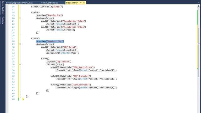201x113 pixels.
Task: Click the closing brace on line 48
Action: [x=23, y=99]
